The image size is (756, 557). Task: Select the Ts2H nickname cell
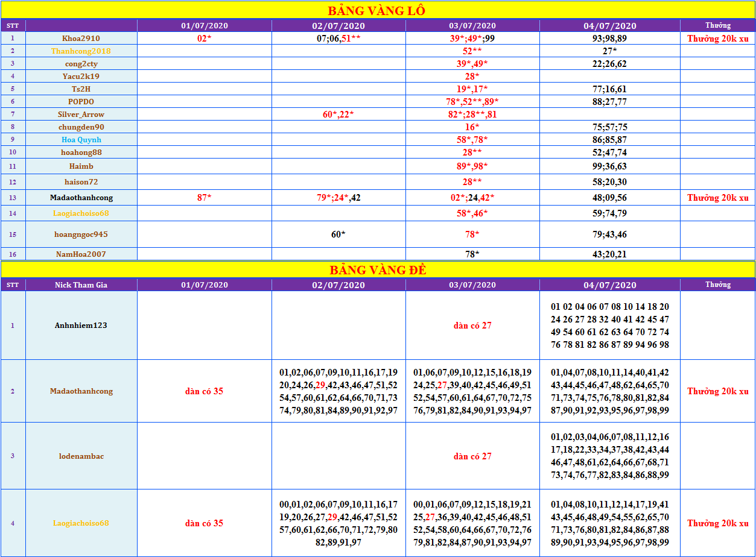pyautogui.click(x=81, y=89)
